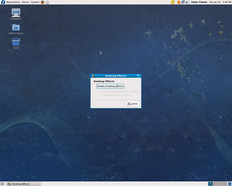Click the orange update notification icon
The width and height of the screenshot is (232, 186).
[x=179, y=2]
